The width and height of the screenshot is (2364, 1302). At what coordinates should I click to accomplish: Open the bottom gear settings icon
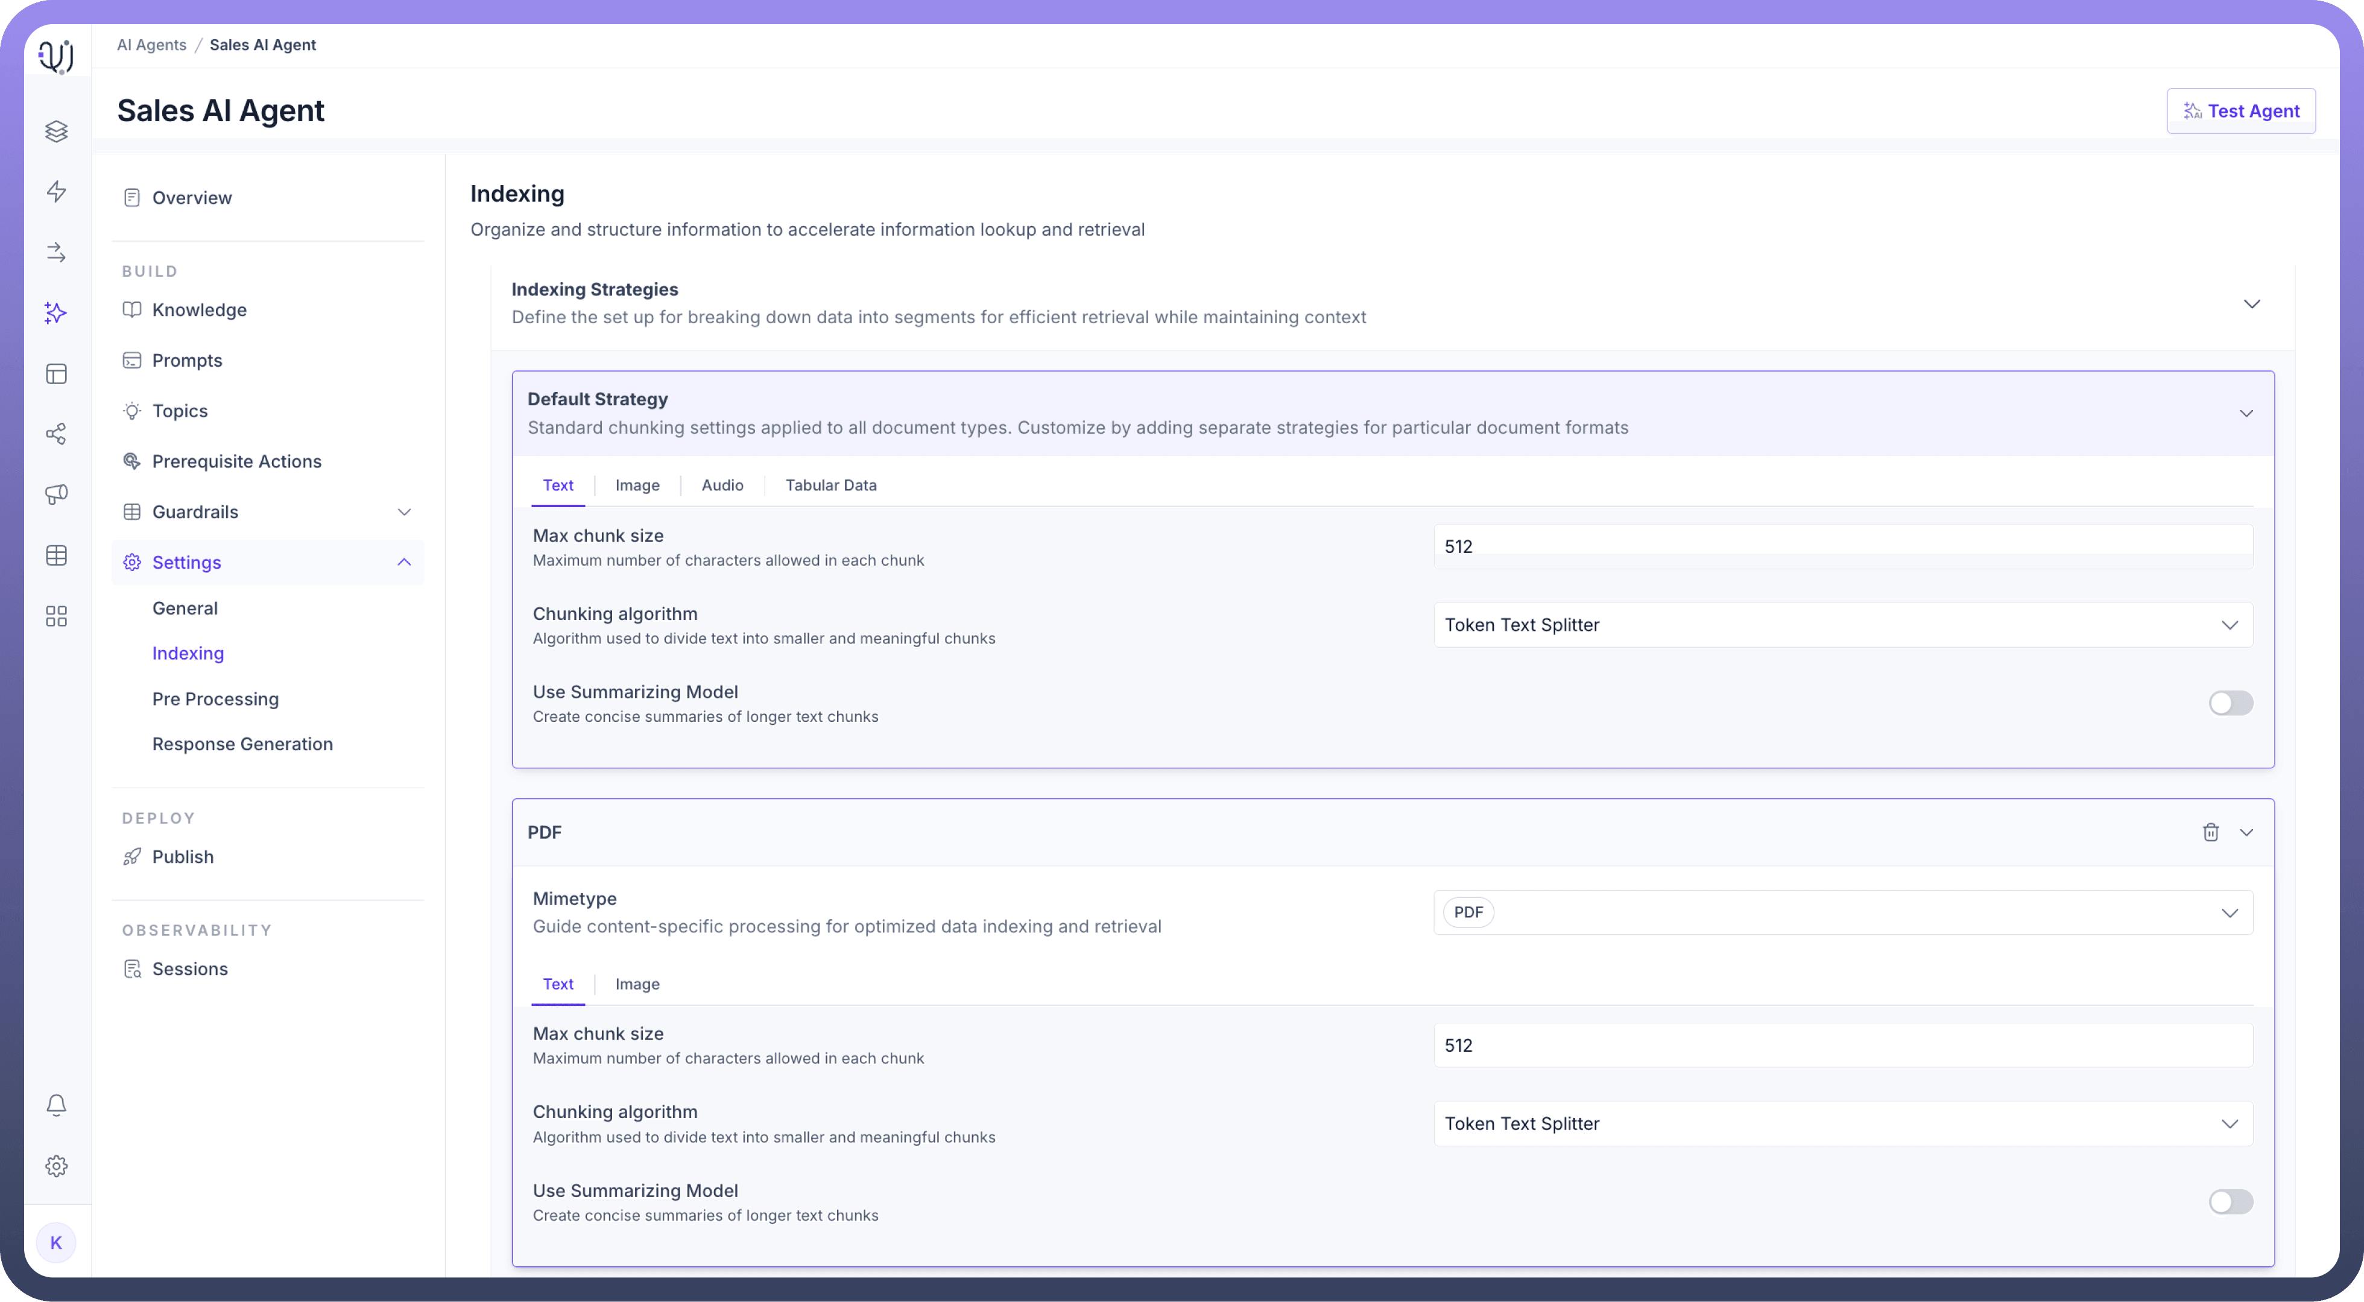[56, 1165]
